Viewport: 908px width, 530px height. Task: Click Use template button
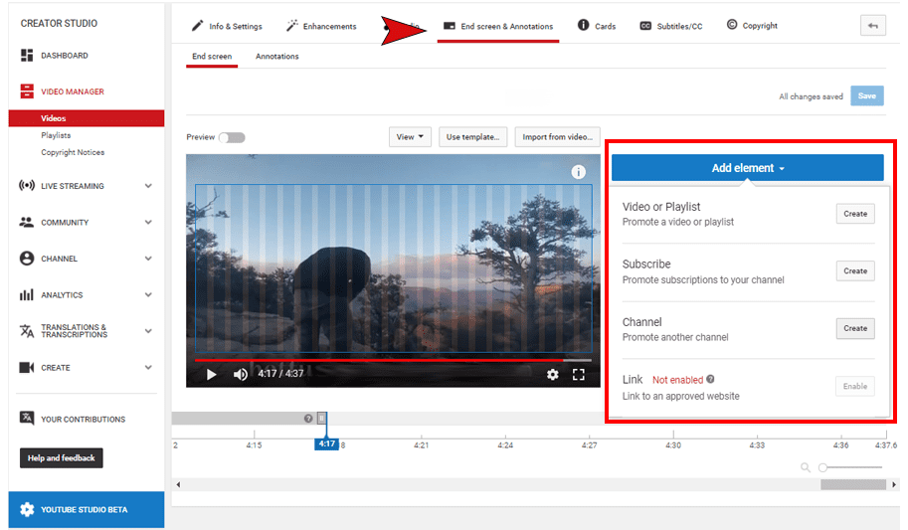472,136
